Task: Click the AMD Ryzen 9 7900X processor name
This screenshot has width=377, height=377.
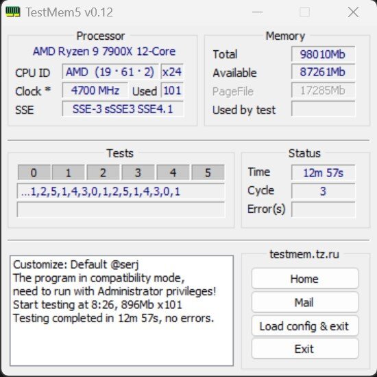Action: (104, 52)
